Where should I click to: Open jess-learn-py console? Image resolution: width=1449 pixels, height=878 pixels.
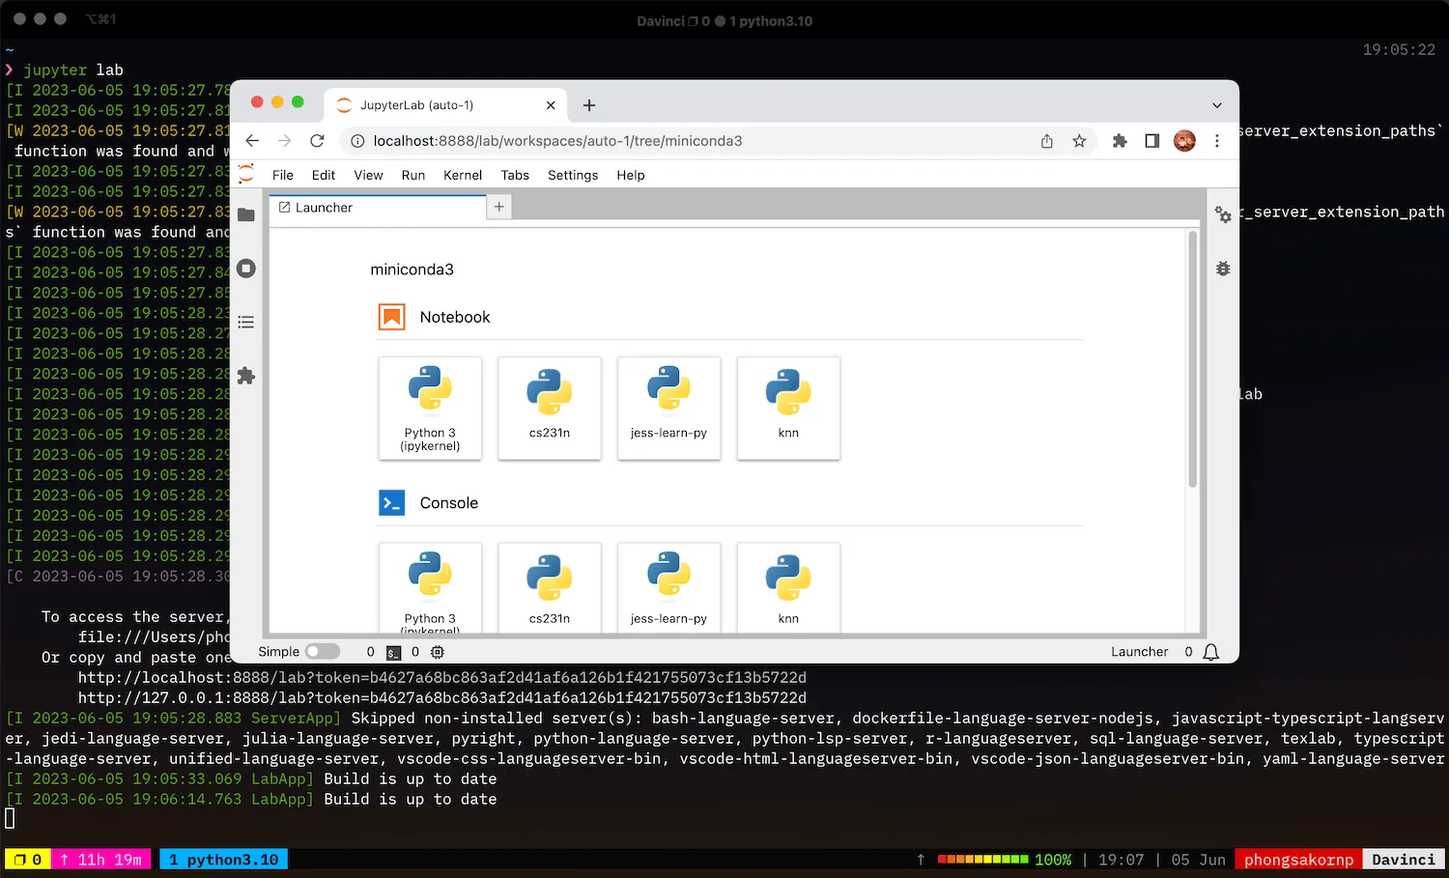click(668, 588)
